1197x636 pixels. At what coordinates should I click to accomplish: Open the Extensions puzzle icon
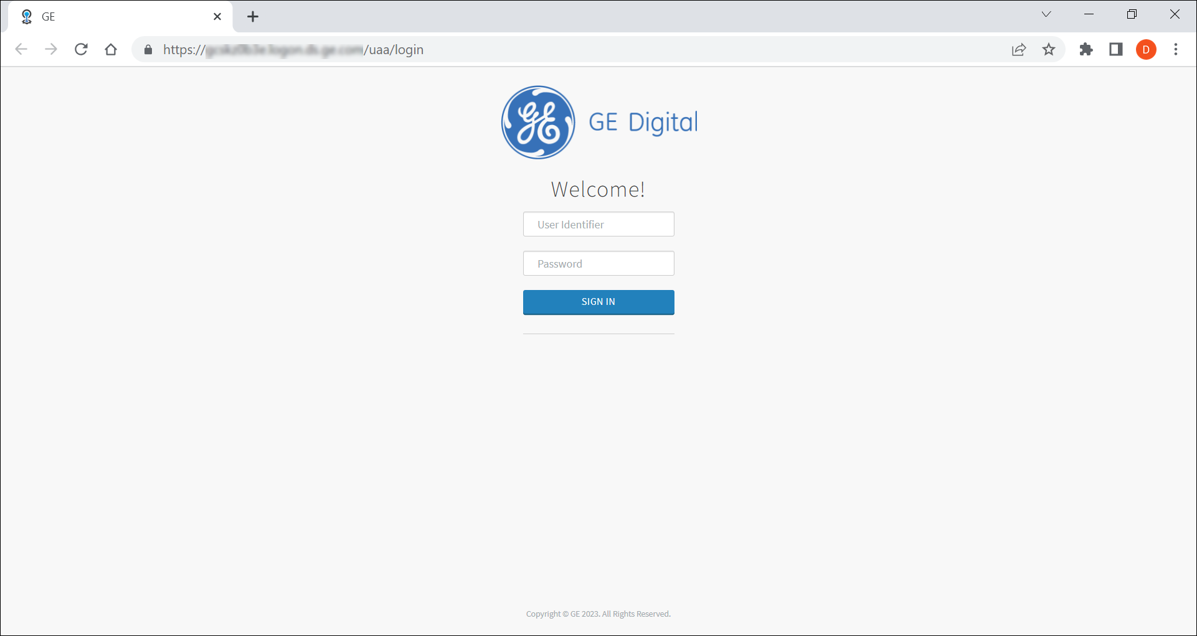tap(1086, 50)
